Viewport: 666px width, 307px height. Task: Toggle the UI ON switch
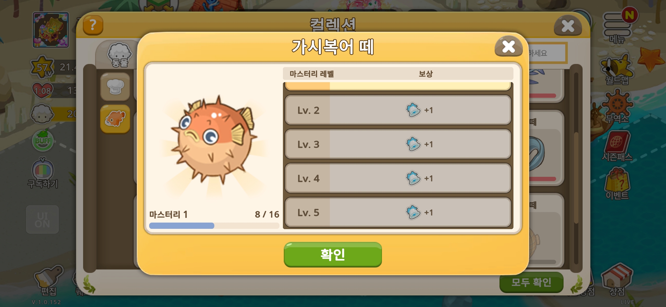[42, 219]
